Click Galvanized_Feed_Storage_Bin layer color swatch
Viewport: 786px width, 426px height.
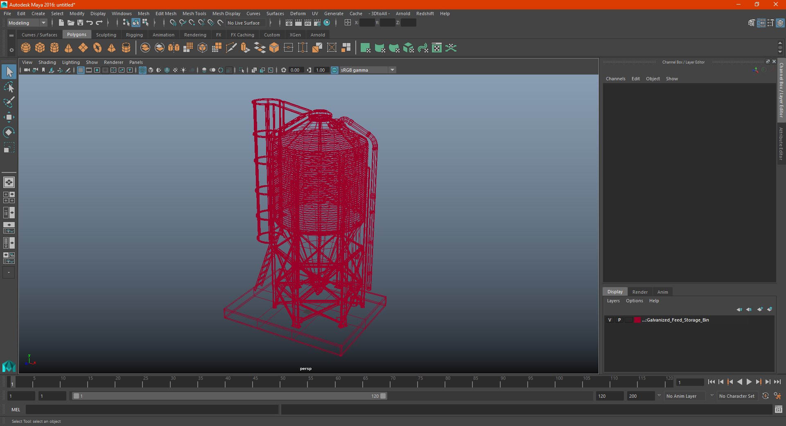coord(637,320)
